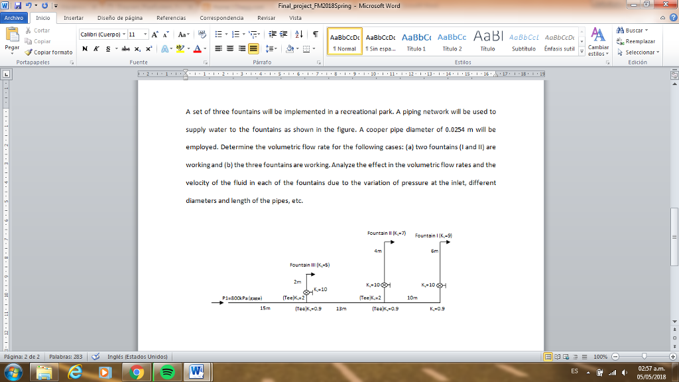Toggle italic (K) formatting
Image resolution: width=679 pixels, height=382 pixels.
pyautogui.click(x=96, y=48)
